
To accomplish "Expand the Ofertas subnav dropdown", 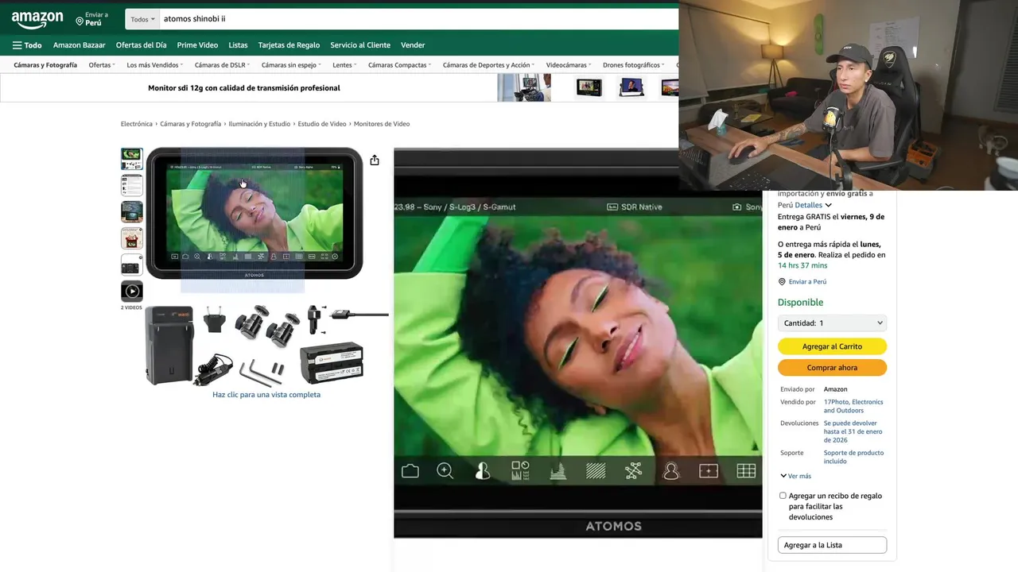I will tap(102, 65).
